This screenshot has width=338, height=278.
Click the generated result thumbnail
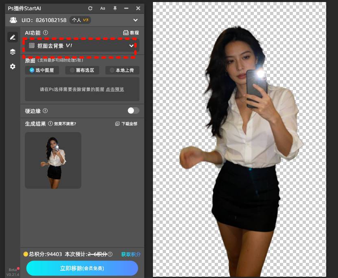pos(53,160)
